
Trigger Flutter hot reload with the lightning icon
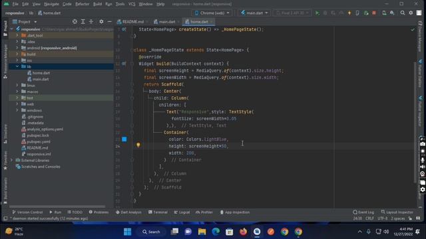click(x=349, y=13)
